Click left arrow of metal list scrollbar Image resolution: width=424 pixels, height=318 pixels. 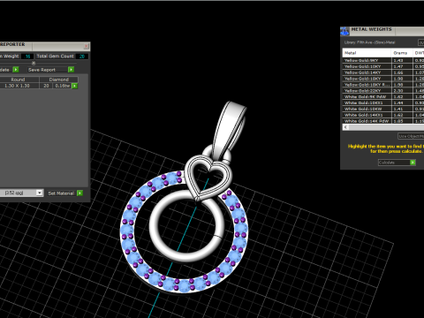coord(345,127)
